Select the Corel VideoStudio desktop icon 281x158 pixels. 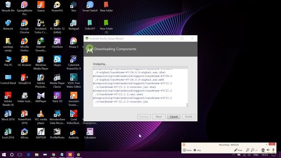coord(74,117)
